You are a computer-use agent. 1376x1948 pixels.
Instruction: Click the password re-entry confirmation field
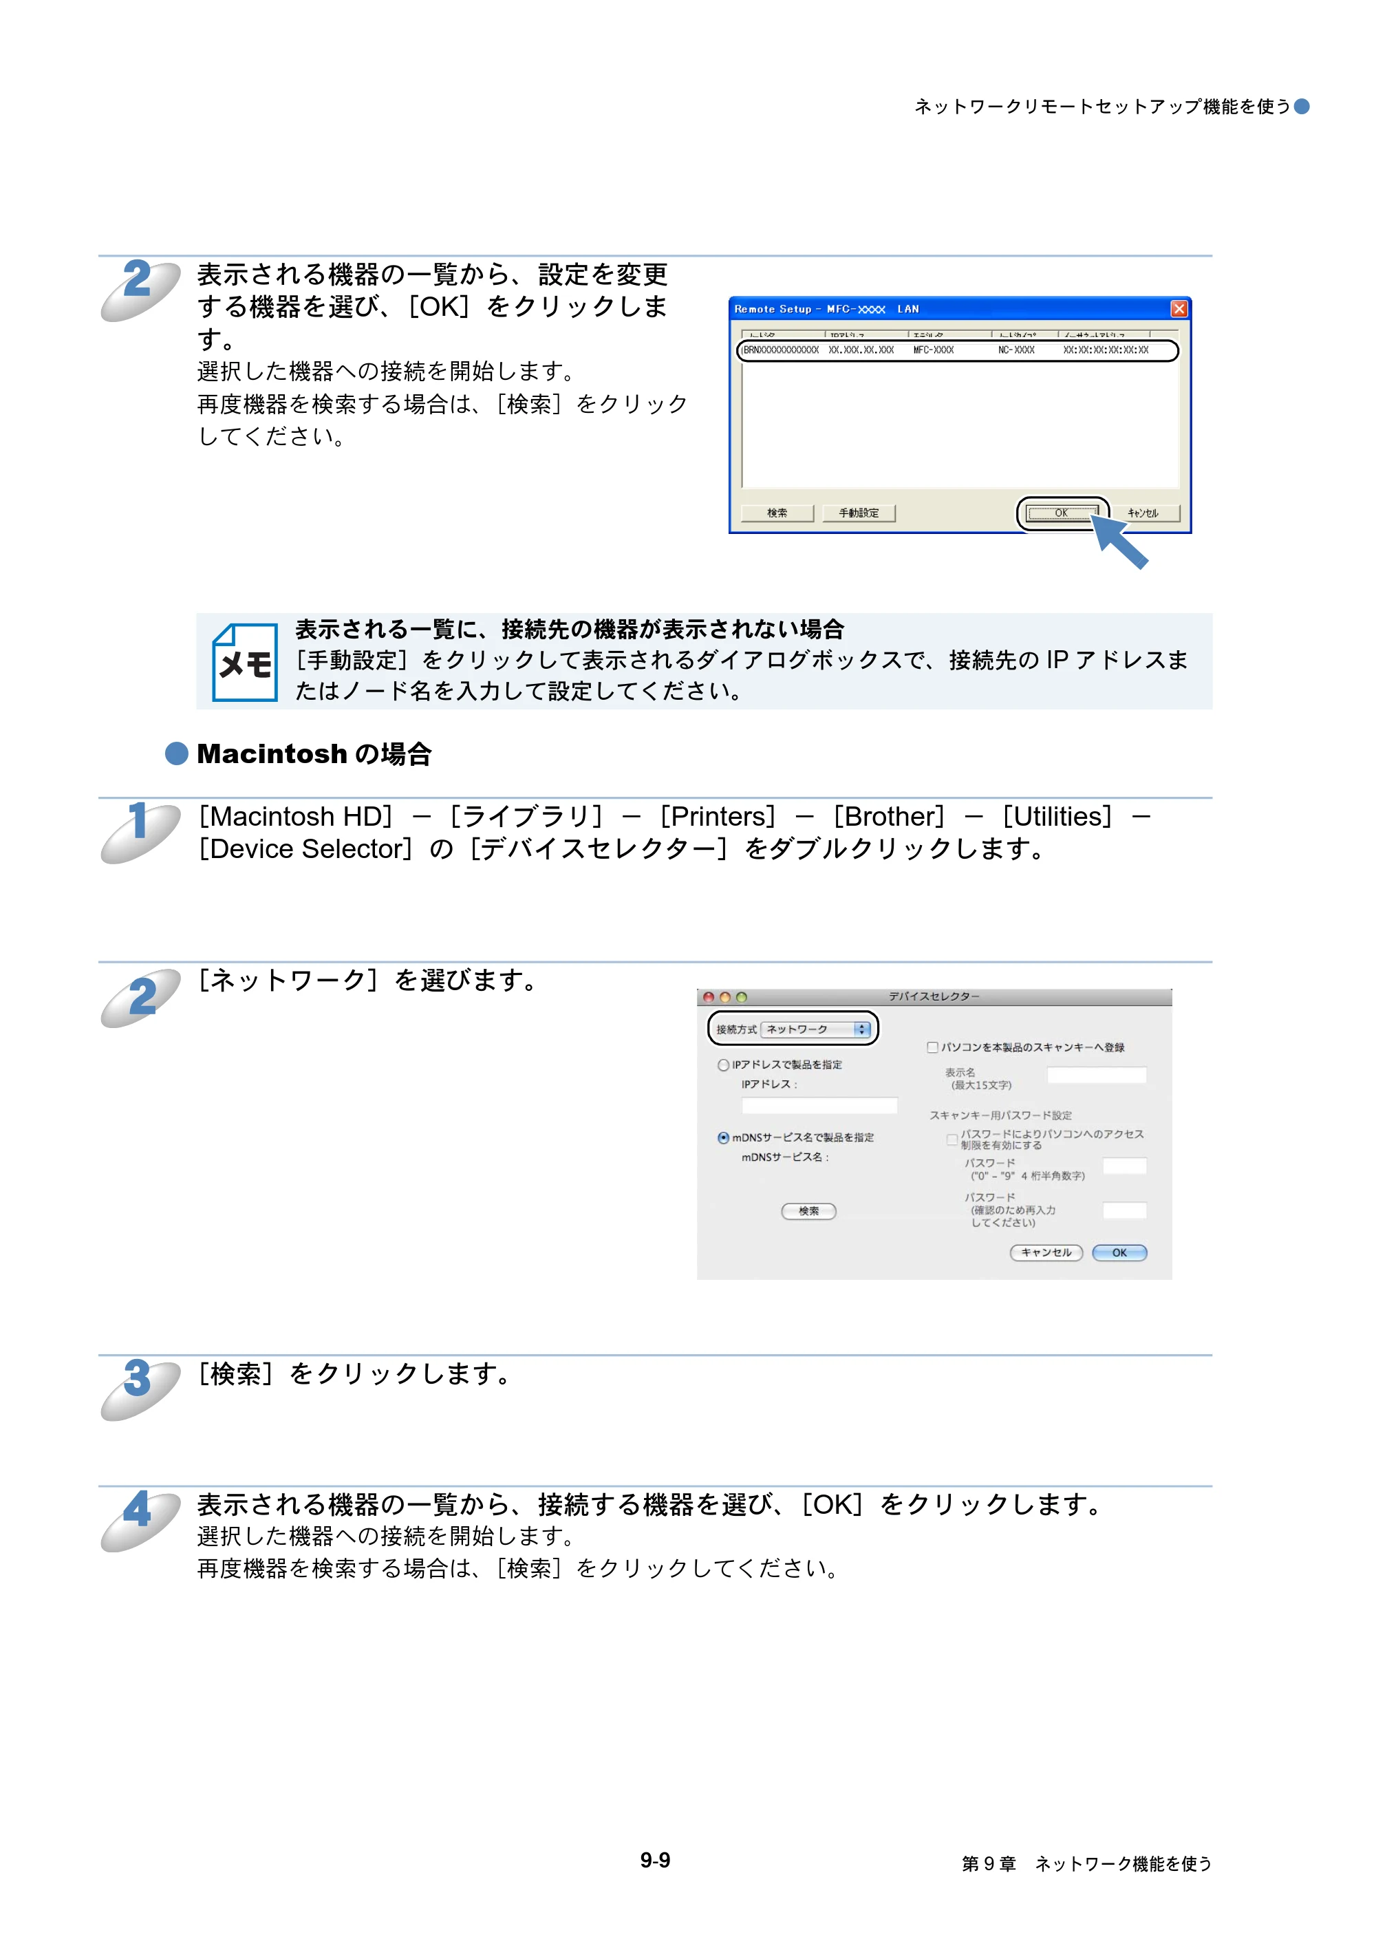pos(1125,1210)
